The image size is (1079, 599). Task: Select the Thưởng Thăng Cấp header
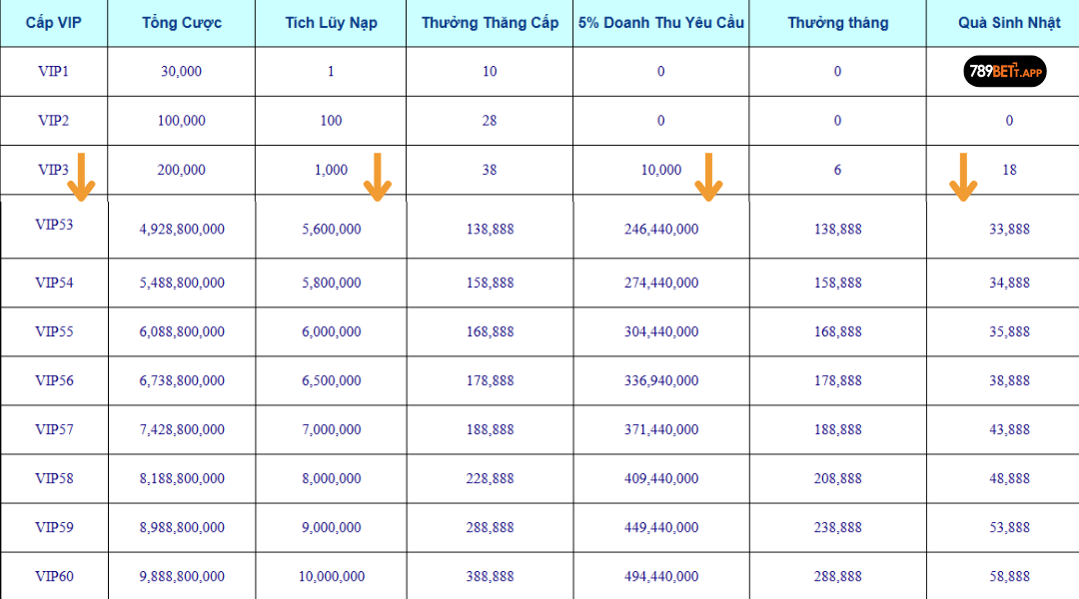pos(490,23)
